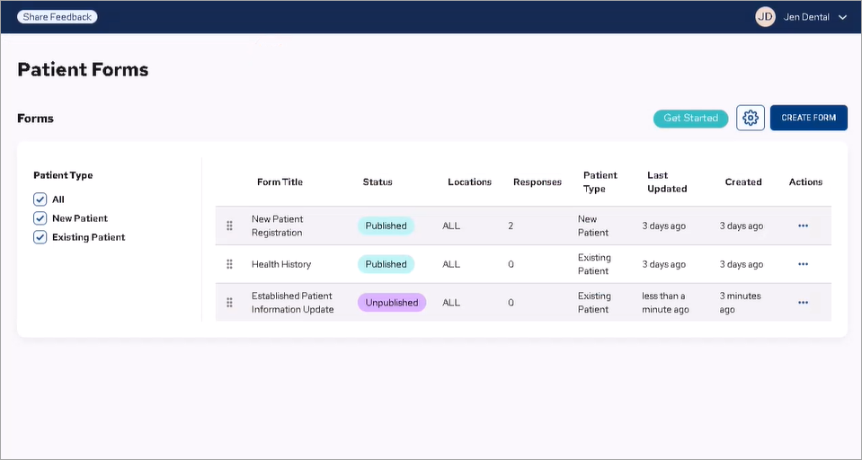862x460 pixels.
Task: Click the Form Title column header
Action: [280, 182]
